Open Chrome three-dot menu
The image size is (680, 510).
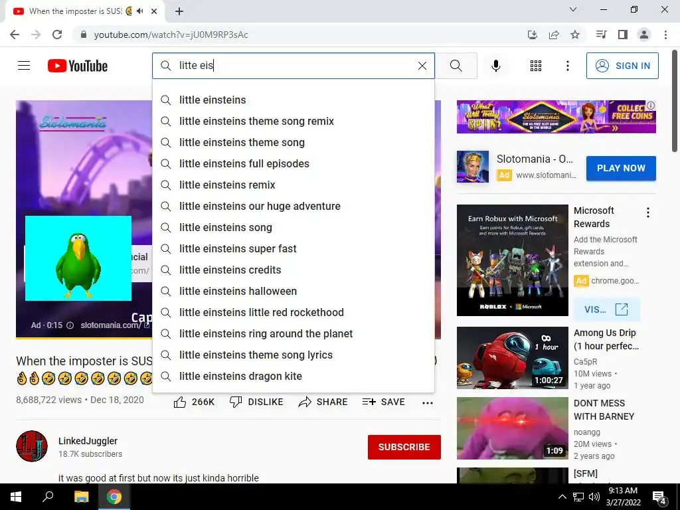coord(665,35)
